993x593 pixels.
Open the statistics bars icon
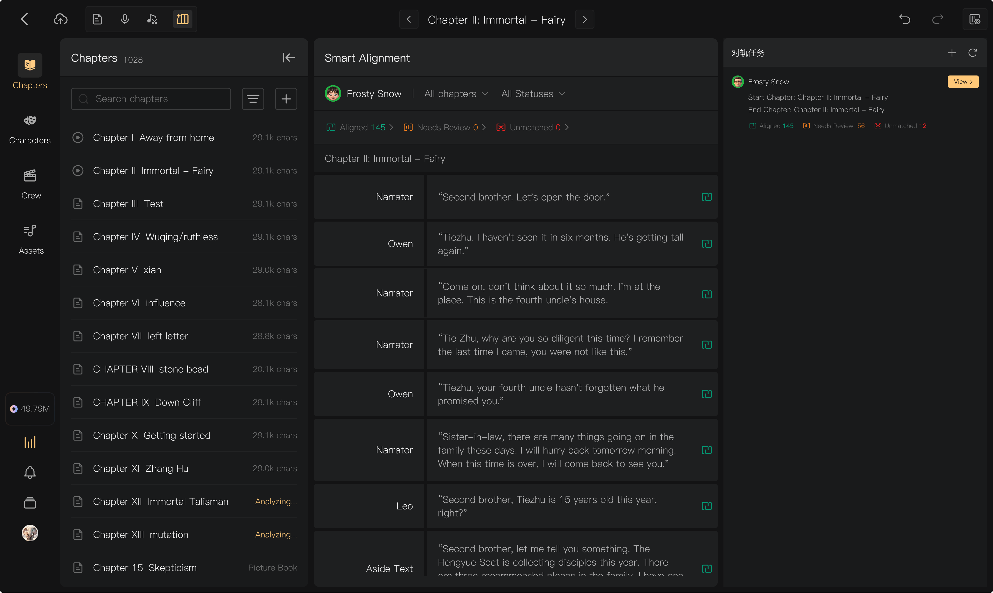pos(30,442)
